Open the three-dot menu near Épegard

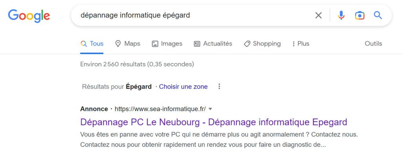point(219,86)
